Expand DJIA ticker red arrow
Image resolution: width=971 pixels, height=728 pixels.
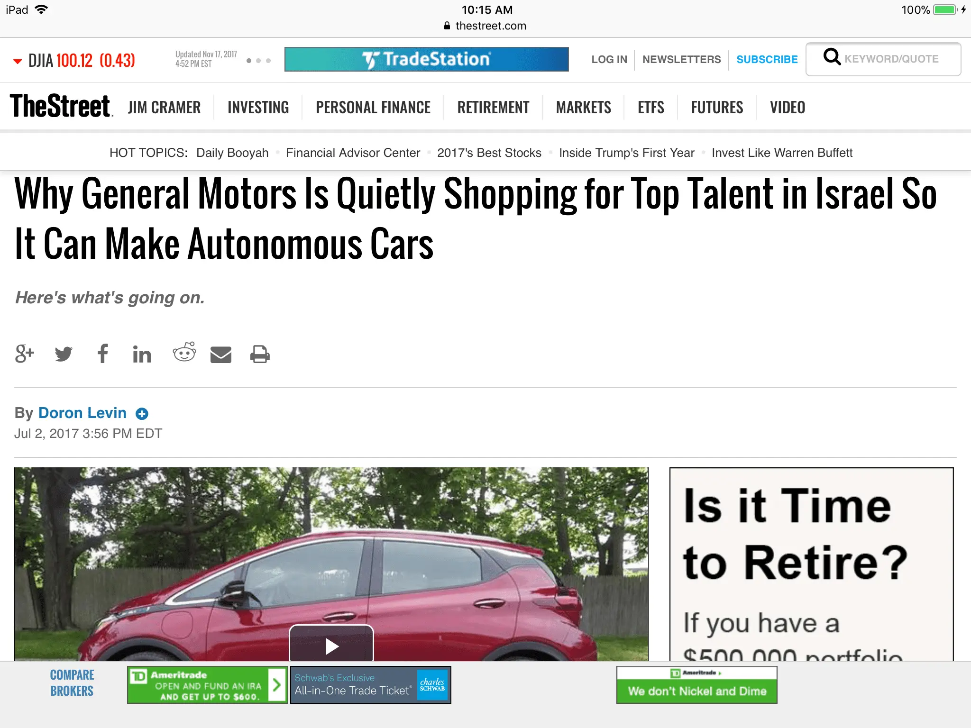pos(18,61)
